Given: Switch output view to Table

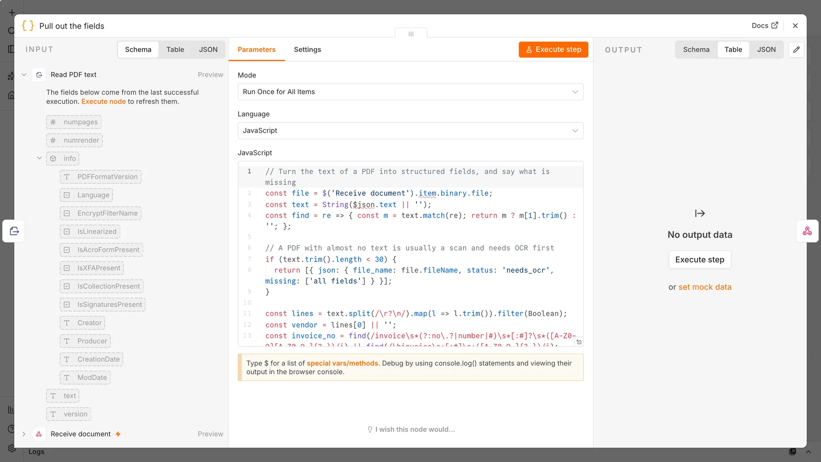Looking at the screenshot, I should pyautogui.click(x=733, y=49).
